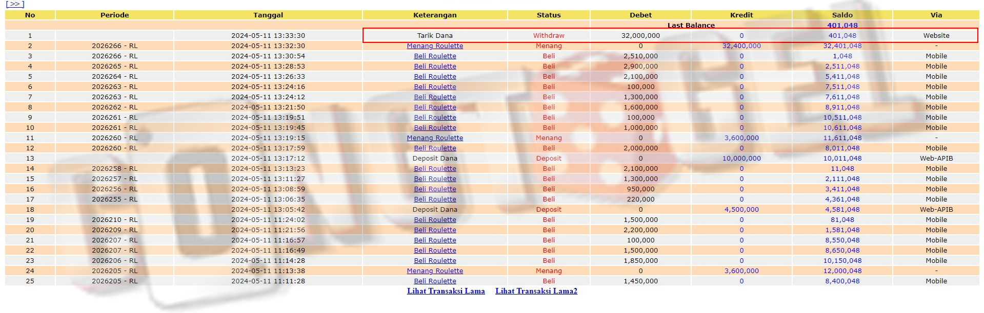Open the Lihat Transaksi Lama2 link
Image resolution: width=984 pixels, height=313 pixels.
click(x=536, y=291)
